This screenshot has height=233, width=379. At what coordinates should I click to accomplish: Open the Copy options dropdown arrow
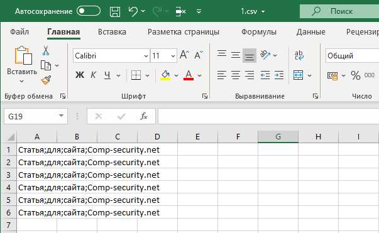57,65
